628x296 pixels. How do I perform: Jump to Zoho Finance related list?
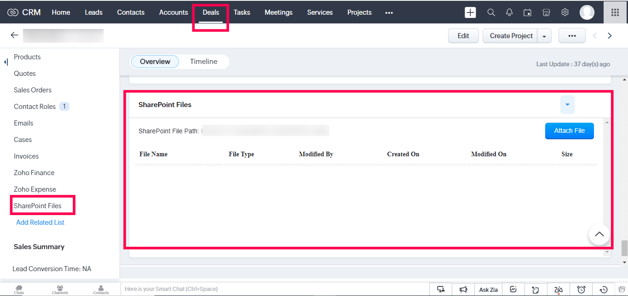coord(34,173)
